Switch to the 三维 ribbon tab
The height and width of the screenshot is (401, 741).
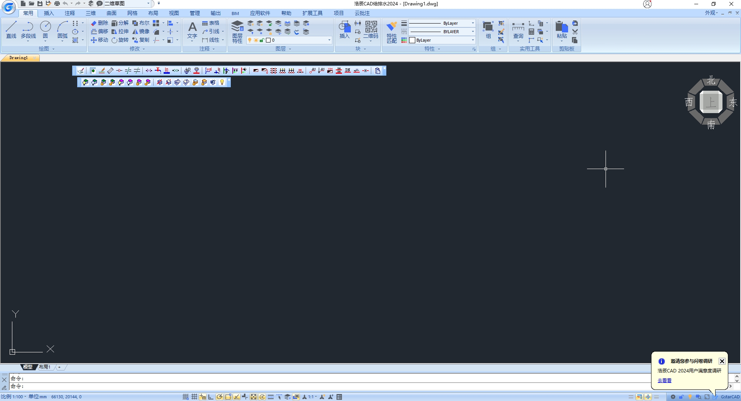[x=91, y=13]
